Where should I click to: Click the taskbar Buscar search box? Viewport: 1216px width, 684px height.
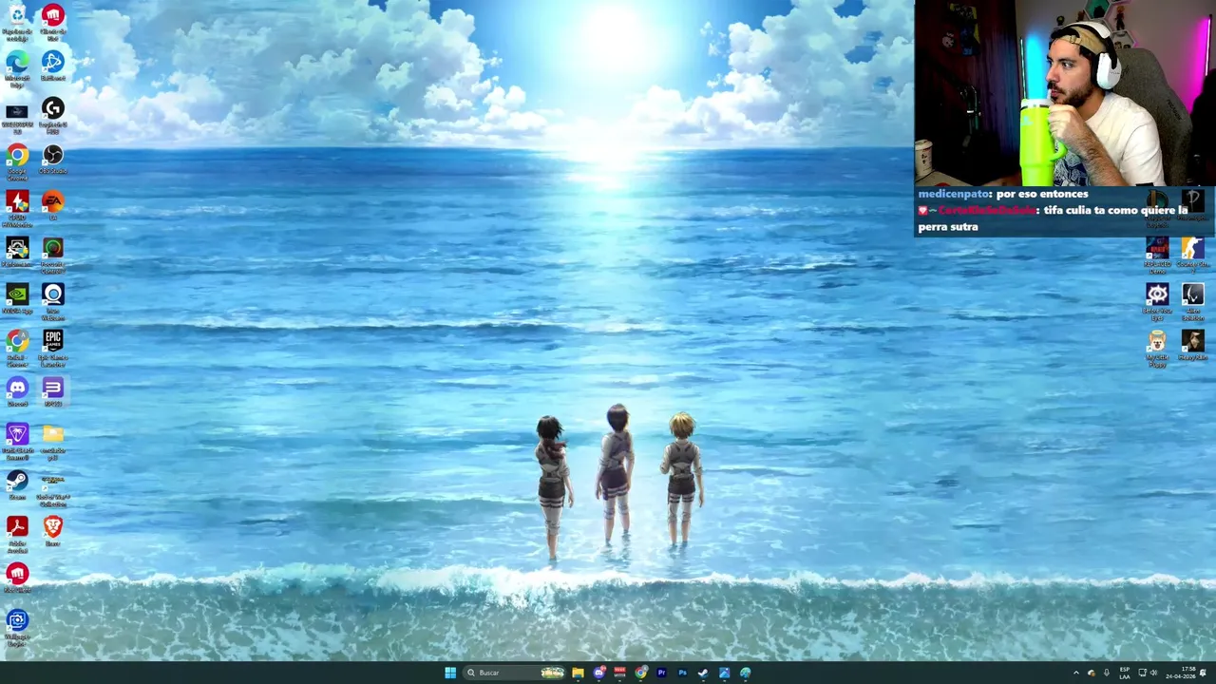tap(514, 673)
